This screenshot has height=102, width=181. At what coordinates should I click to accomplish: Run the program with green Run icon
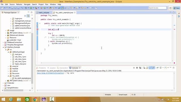pos(31,8)
